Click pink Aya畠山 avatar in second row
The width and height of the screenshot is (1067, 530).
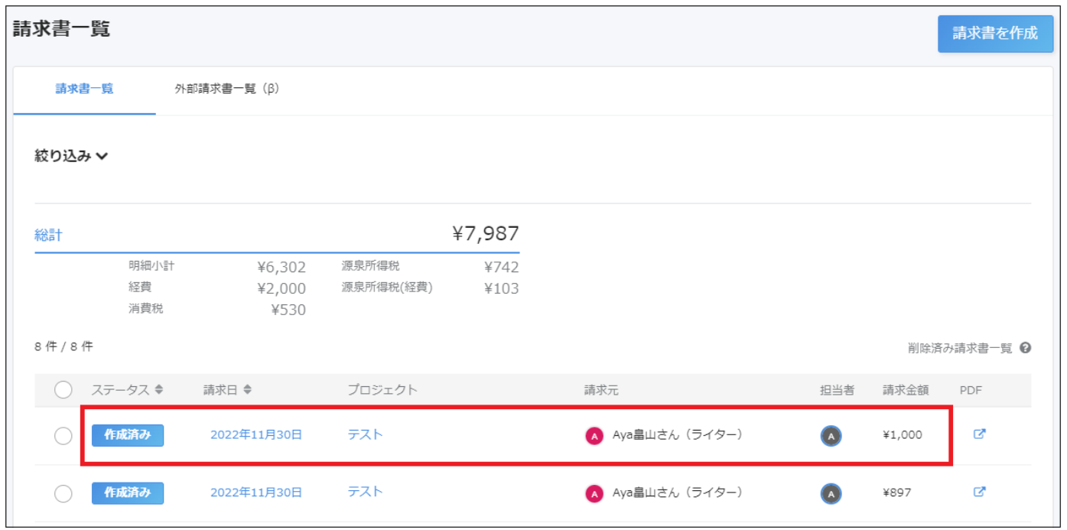click(x=594, y=494)
